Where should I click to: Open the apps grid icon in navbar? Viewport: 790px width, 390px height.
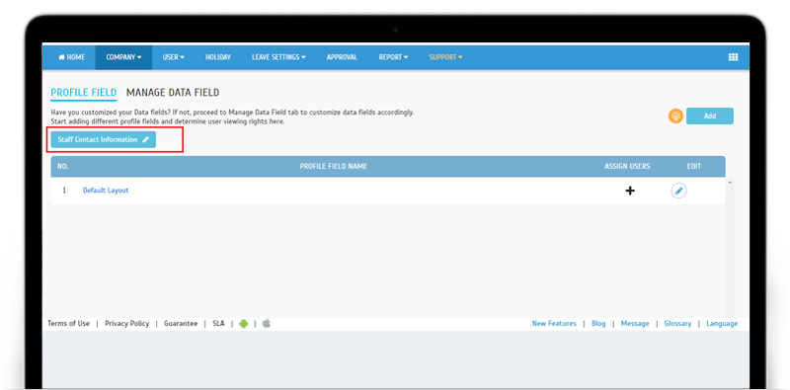tap(733, 57)
